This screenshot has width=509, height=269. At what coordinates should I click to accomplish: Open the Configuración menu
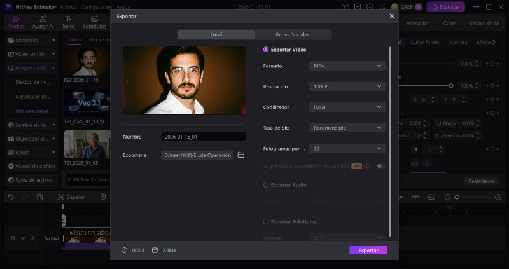pos(96,7)
